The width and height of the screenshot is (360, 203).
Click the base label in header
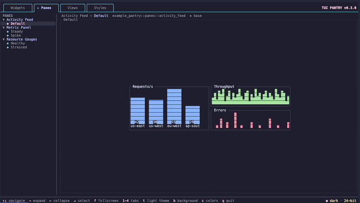click(x=198, y=16)
